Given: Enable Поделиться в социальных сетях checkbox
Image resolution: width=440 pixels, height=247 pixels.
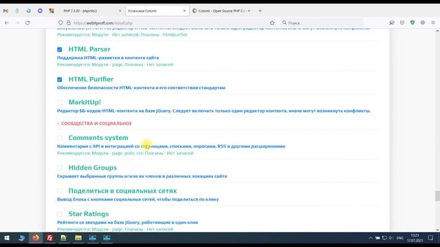Looking at the screenshot, I should pyautogui.click(x=60, y=191).
